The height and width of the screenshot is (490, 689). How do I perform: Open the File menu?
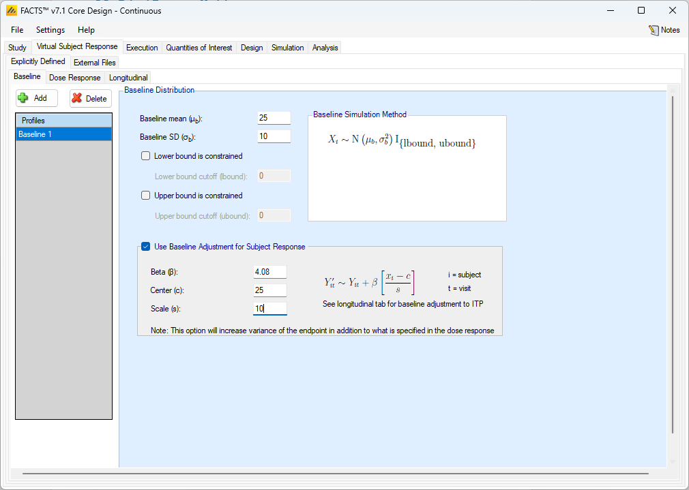click(x=17, y=30)
